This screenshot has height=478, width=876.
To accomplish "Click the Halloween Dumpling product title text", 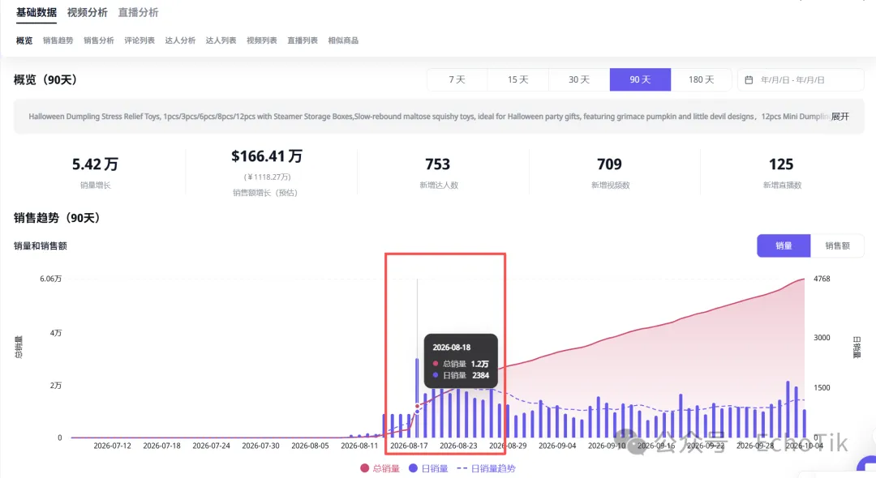I will point(427,117).
